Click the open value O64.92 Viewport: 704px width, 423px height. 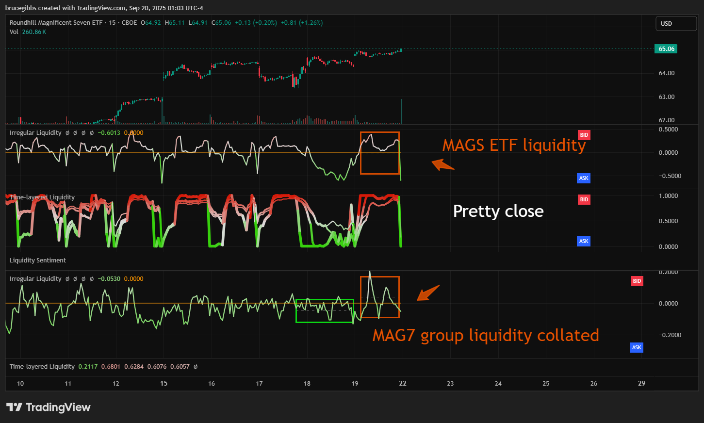click(151, 23)
